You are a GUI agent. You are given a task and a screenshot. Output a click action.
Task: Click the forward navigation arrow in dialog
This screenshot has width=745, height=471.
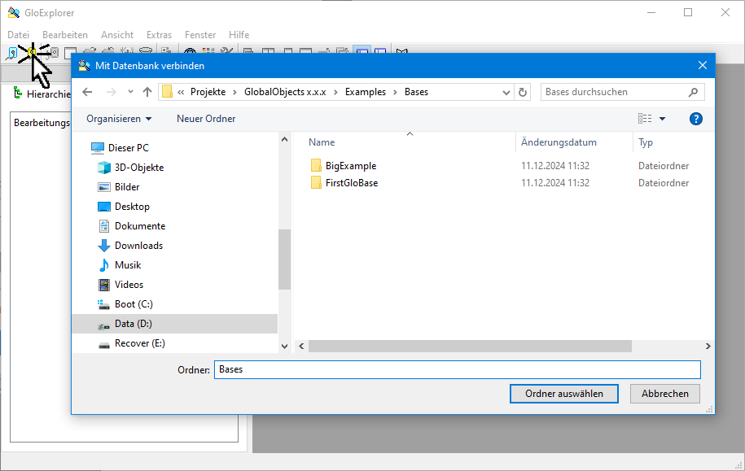pyautogui.click(x=112, y=92)
